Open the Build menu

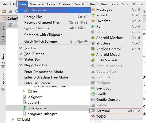click(94, 4)
